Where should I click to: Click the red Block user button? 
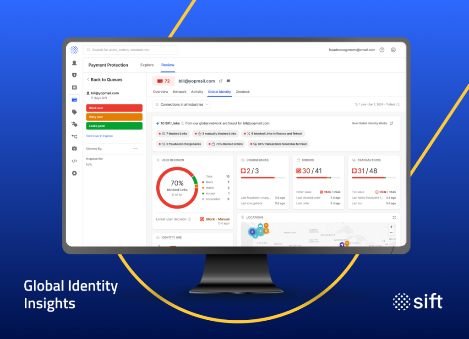click(x=114, y=108)
